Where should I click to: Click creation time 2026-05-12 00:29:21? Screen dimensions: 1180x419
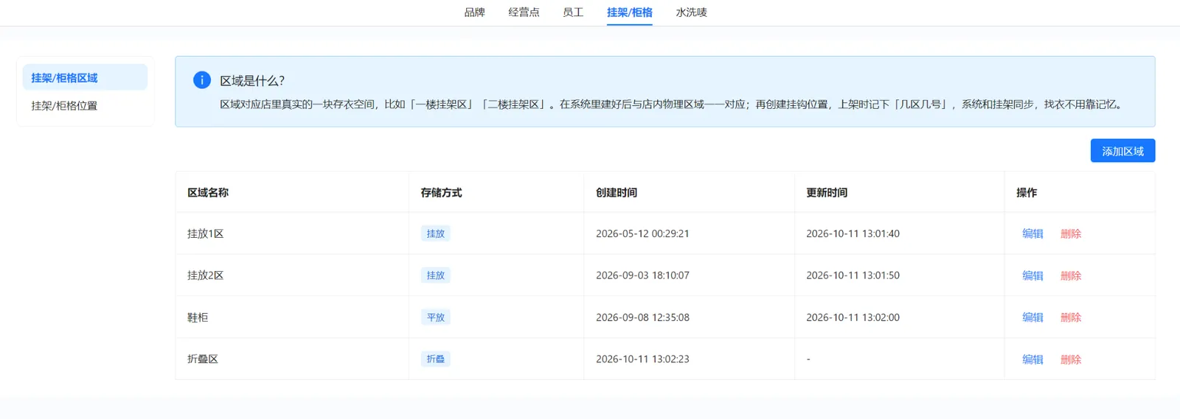pos(642,233)
